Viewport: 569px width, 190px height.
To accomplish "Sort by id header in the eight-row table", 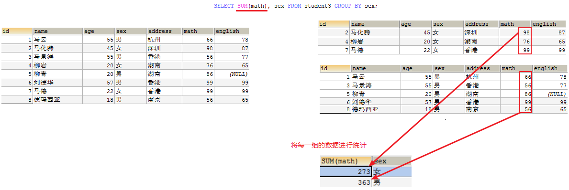I will [x=17, y=31].
